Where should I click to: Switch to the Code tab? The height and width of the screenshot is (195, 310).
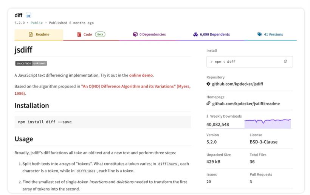coord(91,34)
